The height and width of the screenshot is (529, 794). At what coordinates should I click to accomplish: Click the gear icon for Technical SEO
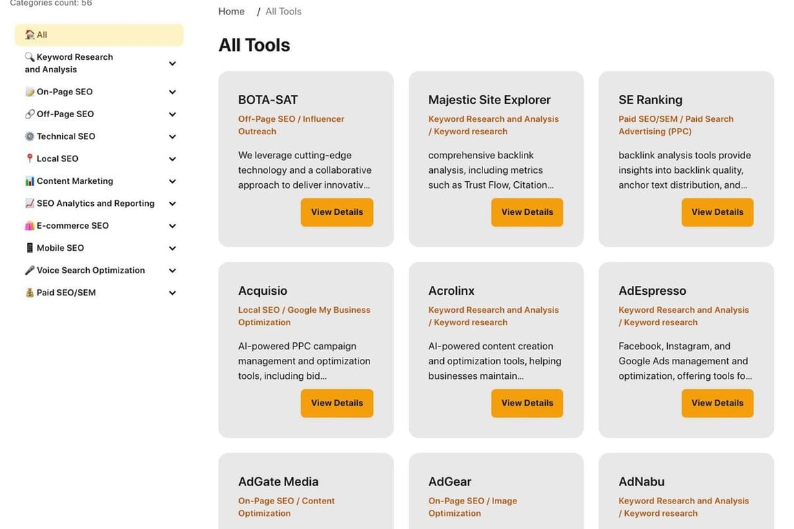(x=30, y=136)
